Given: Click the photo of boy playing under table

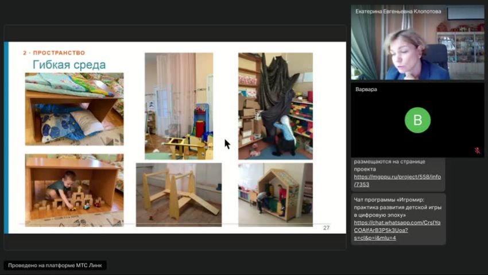Looking at the screenshot, I should 75,190.
